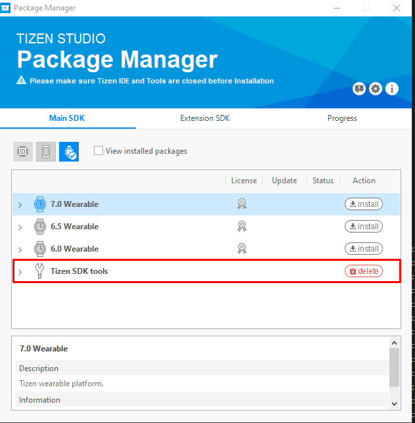Click the 7.0 Wearable watch icon
Viewport: 415px width, 423px height.
point(40,204)
